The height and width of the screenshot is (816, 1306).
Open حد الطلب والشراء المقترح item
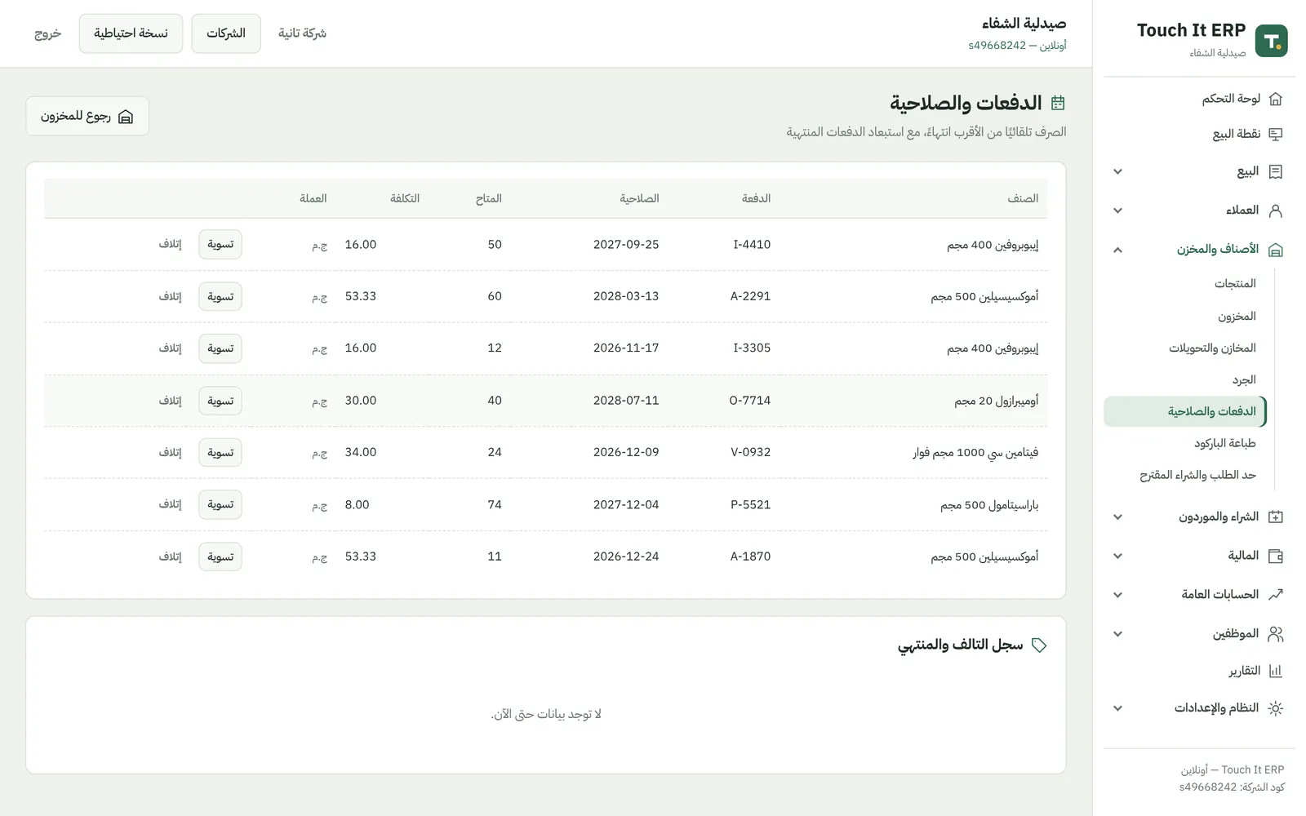click(1197, 475)
